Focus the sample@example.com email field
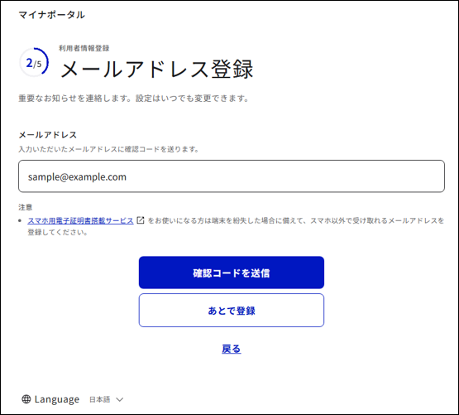Screen dimensions: 459x415 (232, 176)
